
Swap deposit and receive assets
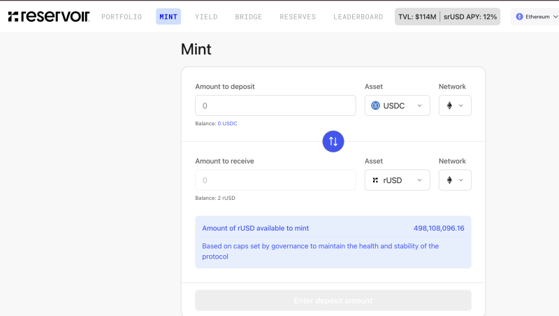pyautogui.click(x=333, y=141)
